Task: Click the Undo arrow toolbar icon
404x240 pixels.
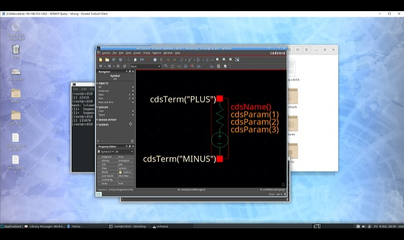Action: click(x=168, y=60)
